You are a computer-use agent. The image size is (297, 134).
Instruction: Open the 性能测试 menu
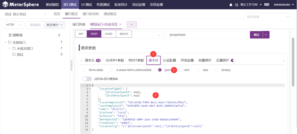(103, 5)
